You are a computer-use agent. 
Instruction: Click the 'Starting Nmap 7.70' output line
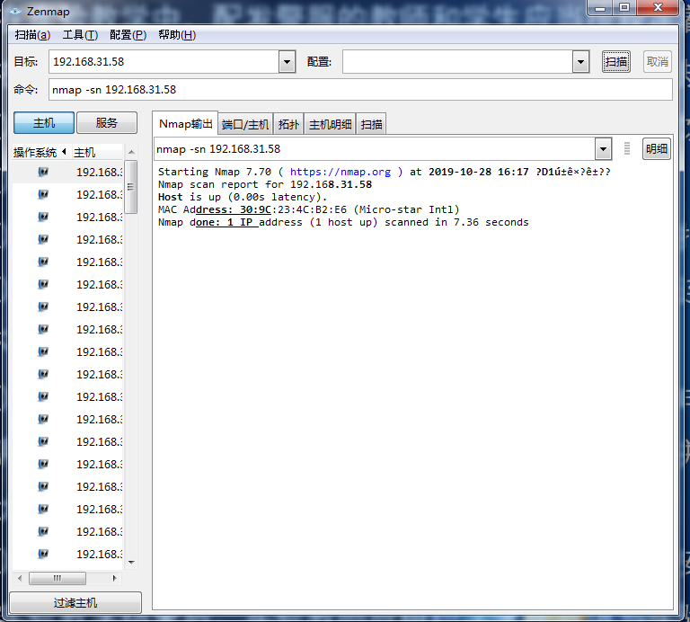pyautogui.click(x=385, y=172)
